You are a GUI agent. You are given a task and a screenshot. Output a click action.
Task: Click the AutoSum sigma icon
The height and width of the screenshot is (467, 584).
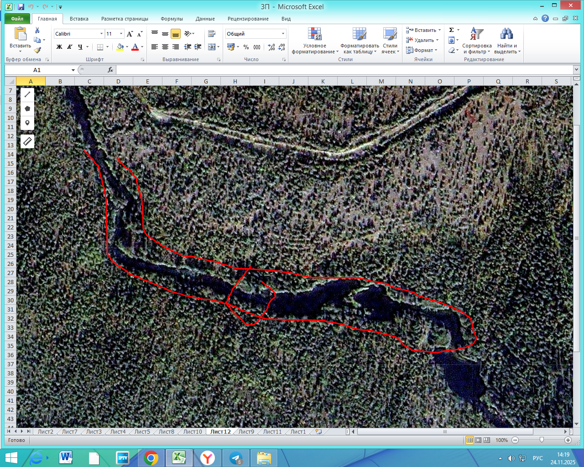click(x=451, y=30)
